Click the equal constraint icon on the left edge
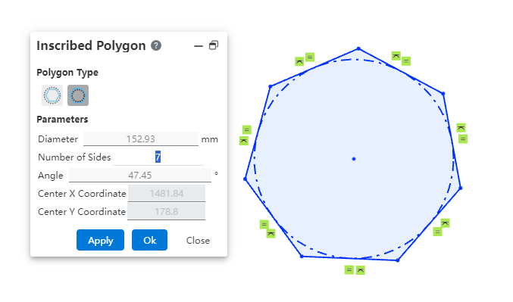 tap(247, 129)
